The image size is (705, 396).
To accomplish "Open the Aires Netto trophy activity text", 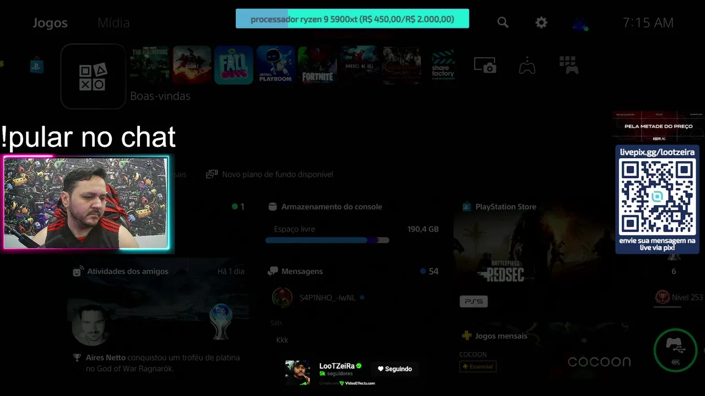I will pos(162,362).
